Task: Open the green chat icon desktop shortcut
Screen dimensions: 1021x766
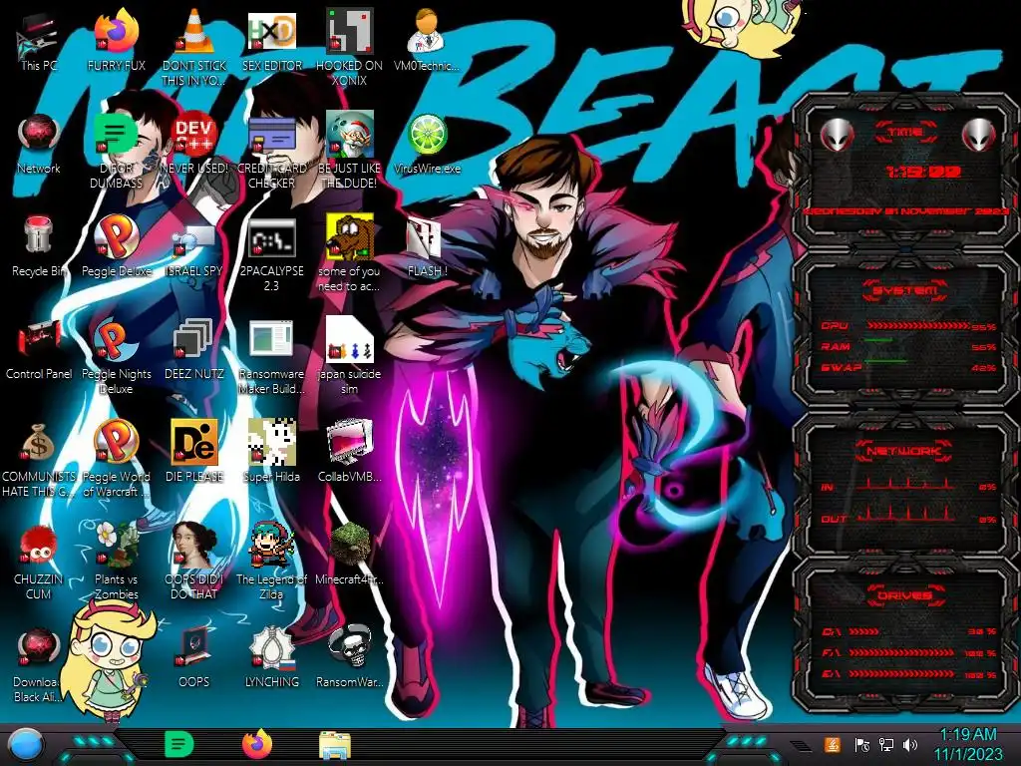Action: click(116, 150)
